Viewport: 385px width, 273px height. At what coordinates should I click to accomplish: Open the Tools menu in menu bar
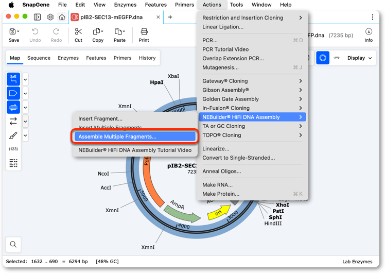(236, 5)
